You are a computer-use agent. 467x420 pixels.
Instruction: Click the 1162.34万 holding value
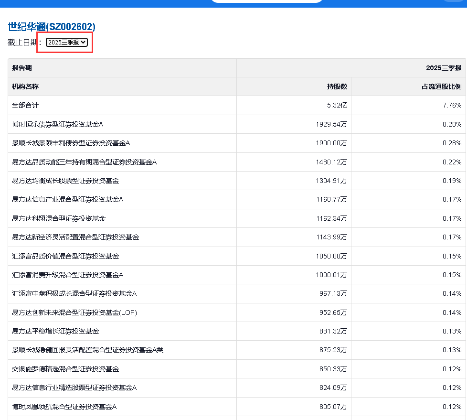332,218
